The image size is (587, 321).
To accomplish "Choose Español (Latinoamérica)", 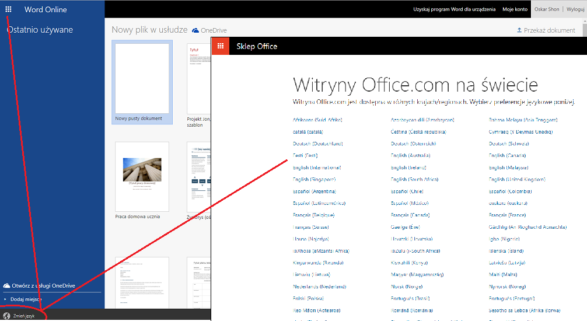I will coord(319,203).
